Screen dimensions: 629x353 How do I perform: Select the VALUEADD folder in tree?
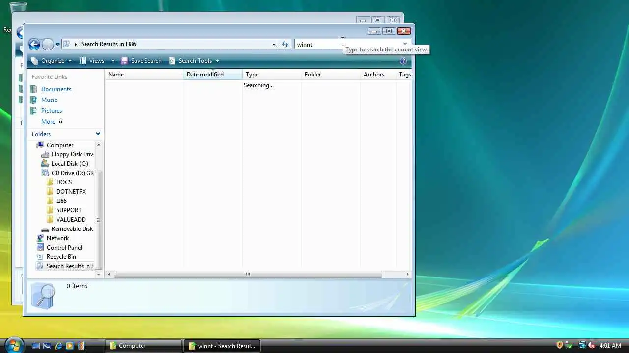point(71,220)
